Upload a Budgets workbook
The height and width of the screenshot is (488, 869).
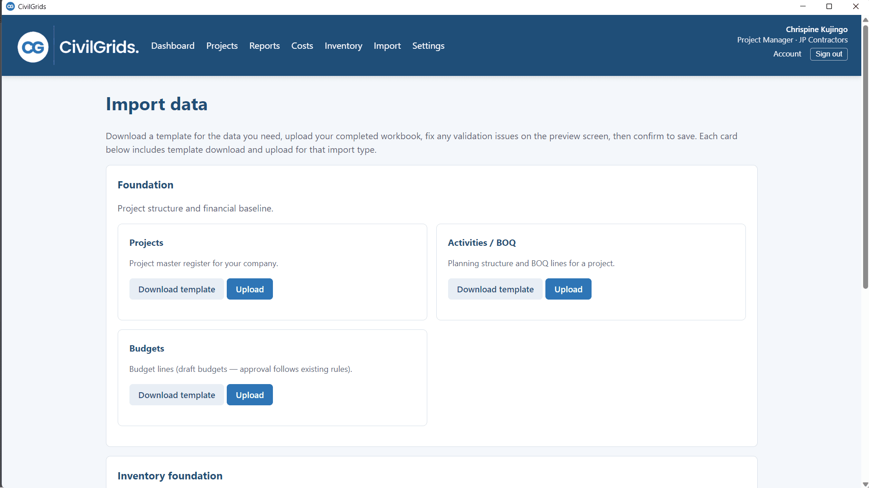click(249, 395)
